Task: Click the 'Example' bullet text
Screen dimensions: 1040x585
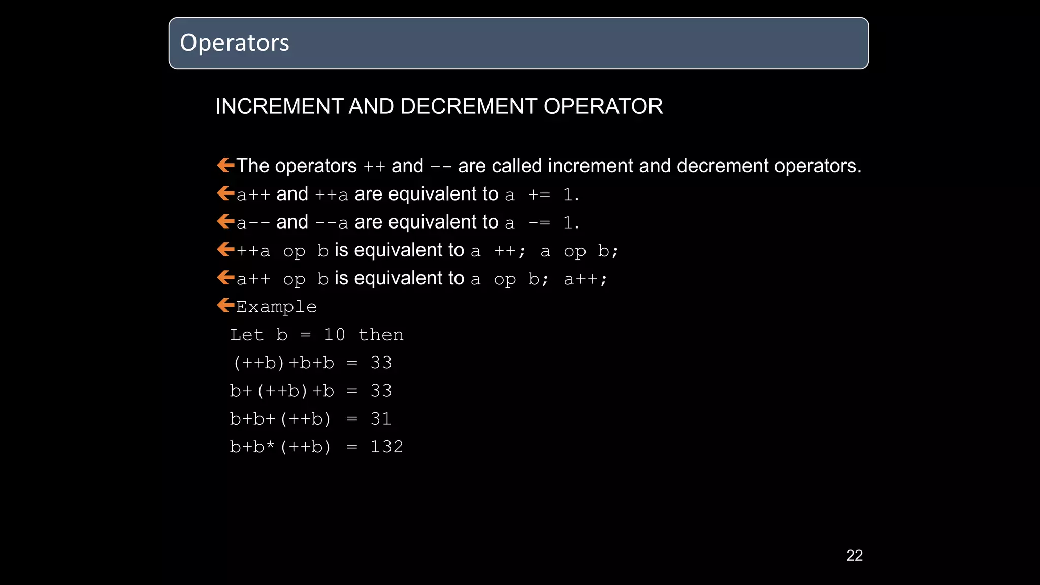Action: point(276,306)
